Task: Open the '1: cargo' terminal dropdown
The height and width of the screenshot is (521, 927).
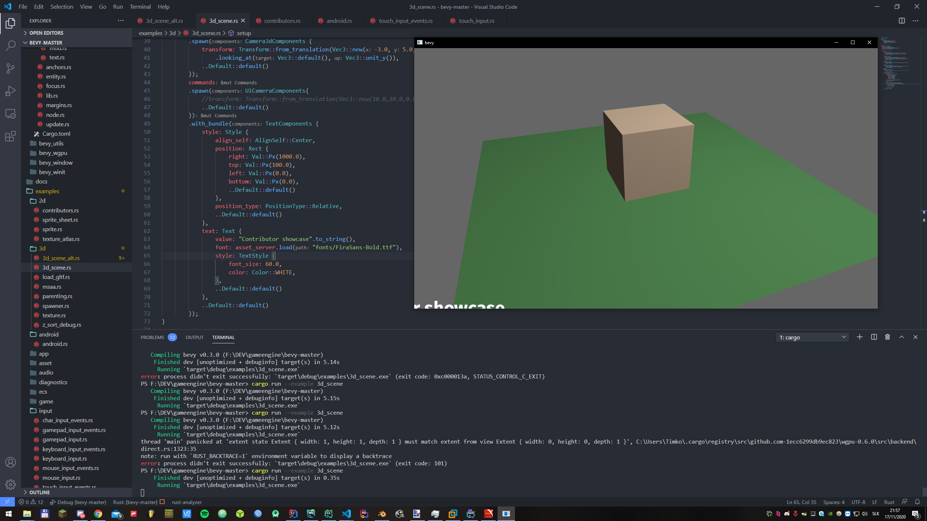Action: [812, 337]
